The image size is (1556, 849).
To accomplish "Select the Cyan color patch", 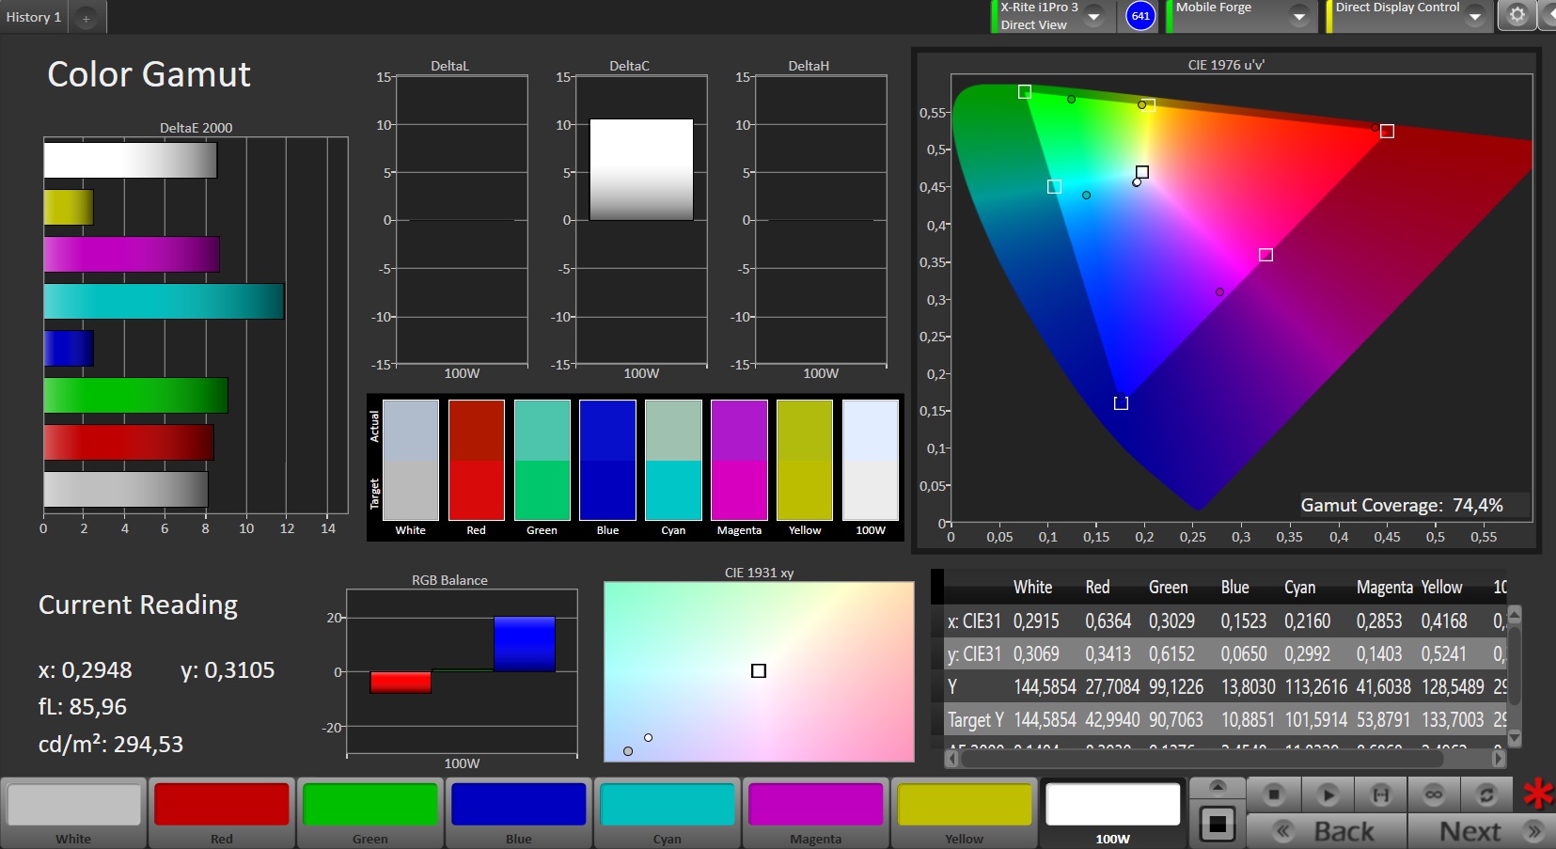I will coord(668,813).
